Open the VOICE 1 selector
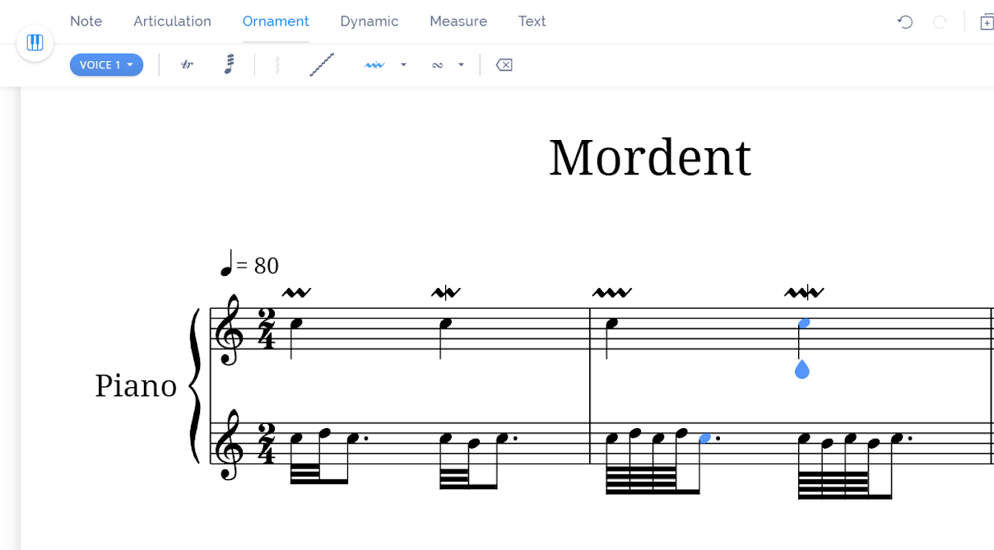The image size is (994, 550). point(106,64)
